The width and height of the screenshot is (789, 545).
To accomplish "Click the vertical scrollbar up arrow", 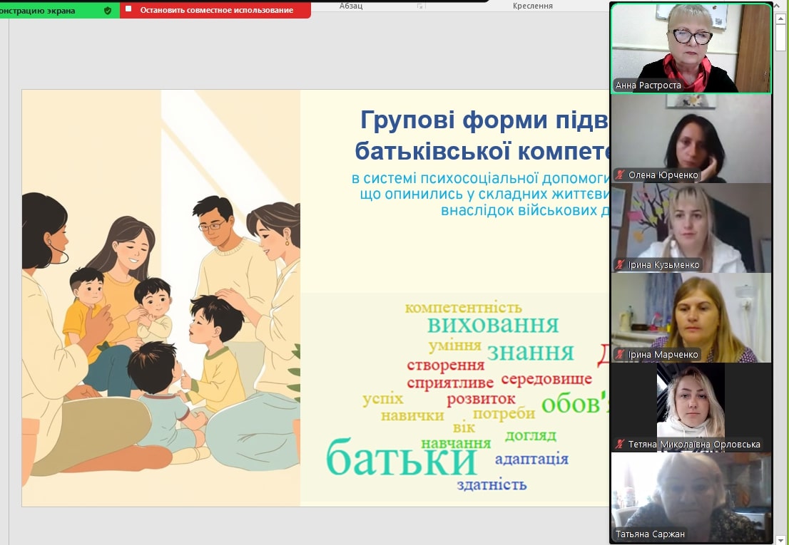I will [780, 19].
